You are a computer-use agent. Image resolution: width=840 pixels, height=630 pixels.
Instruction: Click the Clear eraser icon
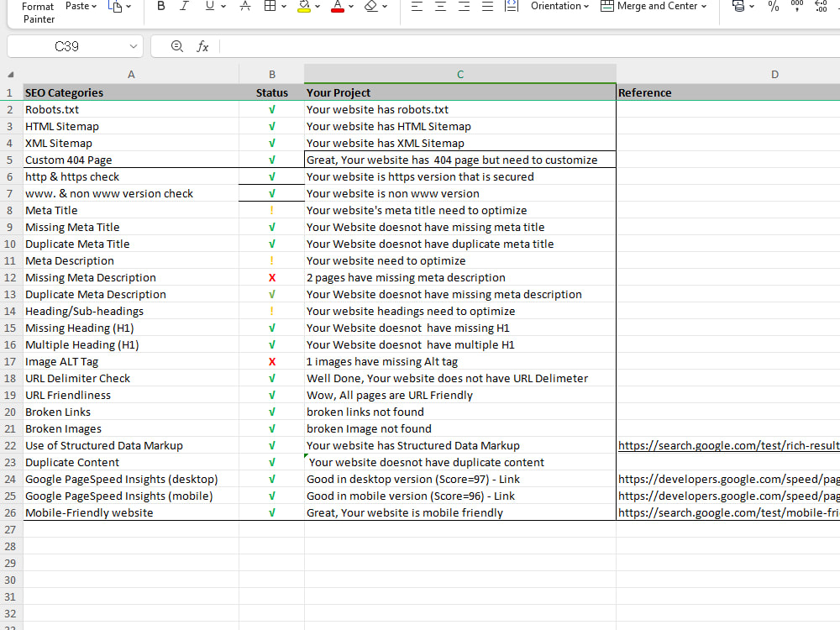(370, 7)
